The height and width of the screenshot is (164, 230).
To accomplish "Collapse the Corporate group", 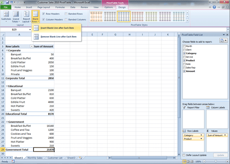I will (x=7, y=50).
